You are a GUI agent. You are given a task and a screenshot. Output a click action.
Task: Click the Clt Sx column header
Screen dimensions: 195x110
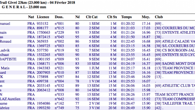(x=112, y=17)
